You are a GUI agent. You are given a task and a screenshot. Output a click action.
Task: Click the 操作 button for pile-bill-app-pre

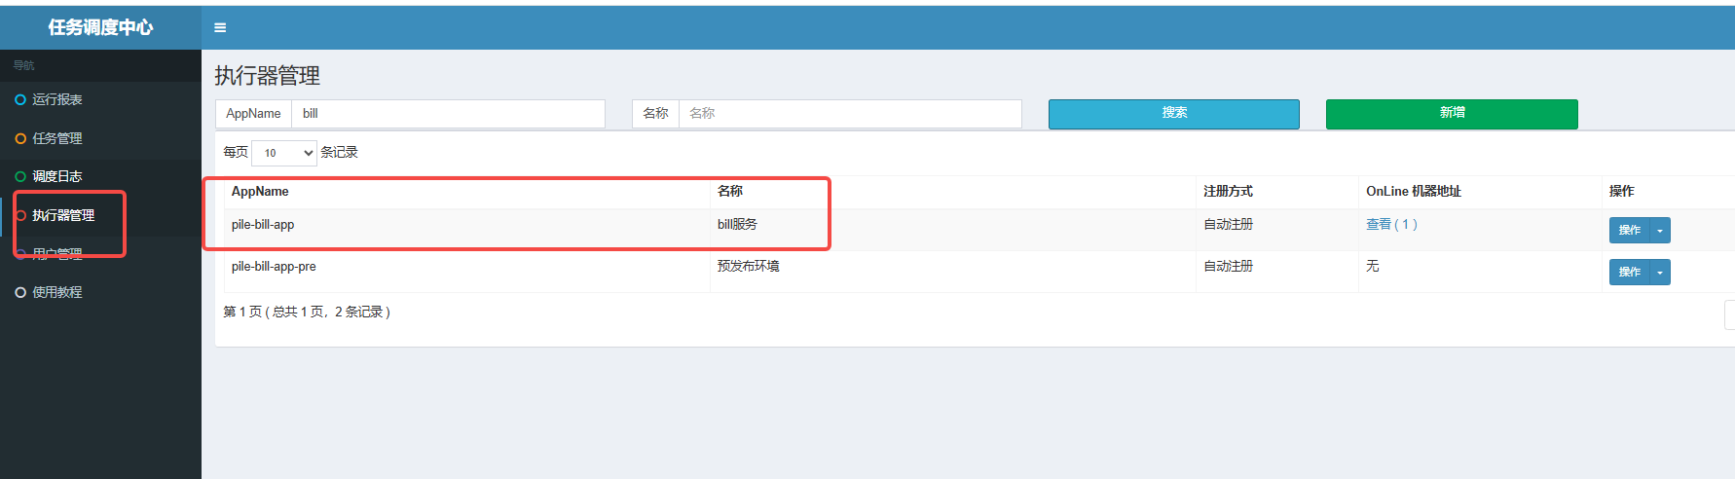pos(1629,272)
